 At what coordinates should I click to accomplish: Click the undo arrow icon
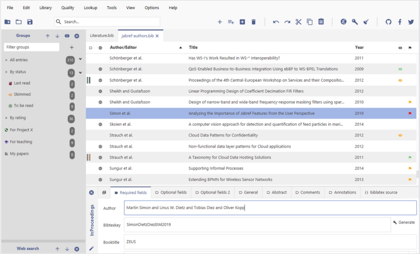[276, 22]
